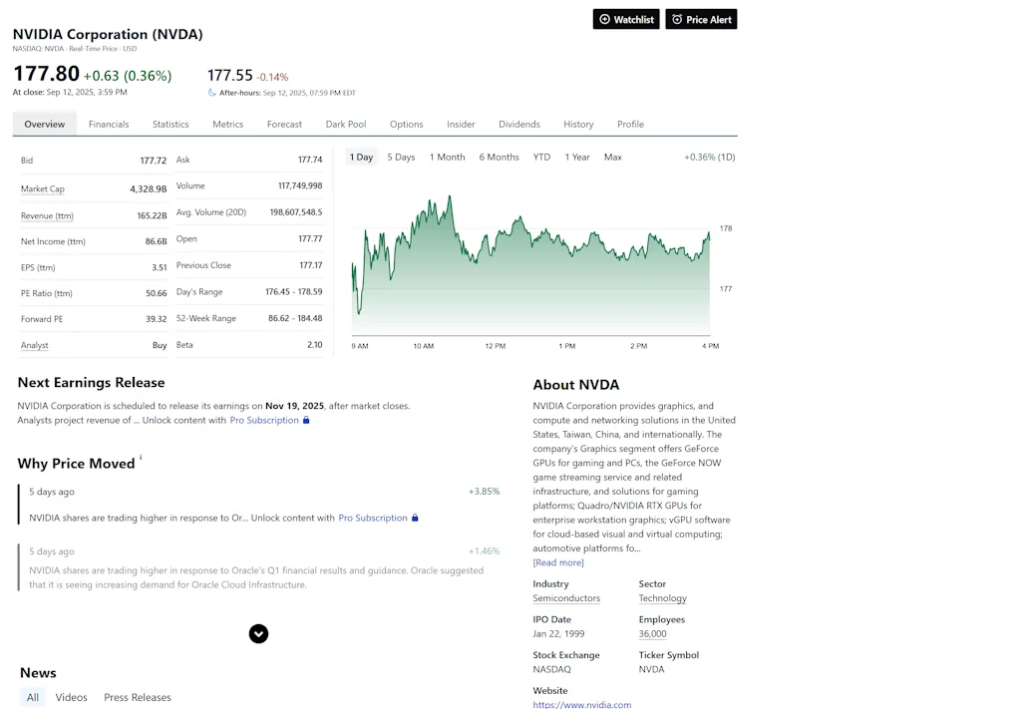The image size is (1021, 709).
Task: Open the Semiconductors industry link
Action: [565, 598]
